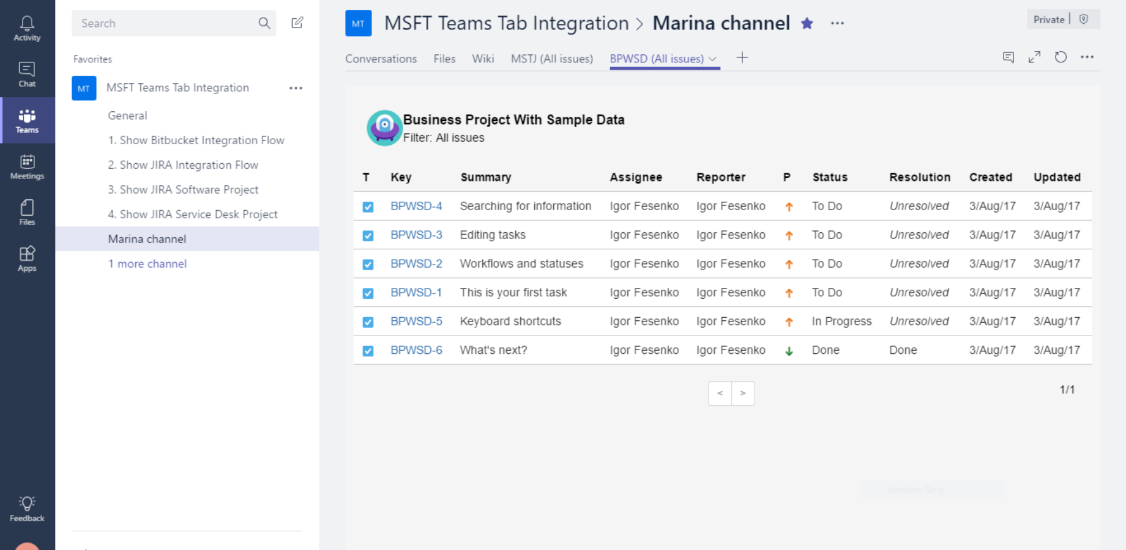Screen dimensions: 1126x550
Task: Reload the tab with refresh icon
Action: pos(1061,57)
